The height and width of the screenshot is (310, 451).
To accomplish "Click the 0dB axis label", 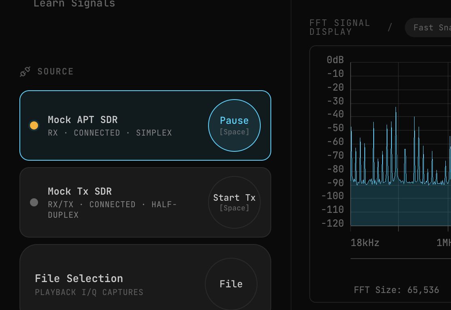I will click(x=335, y=60).
